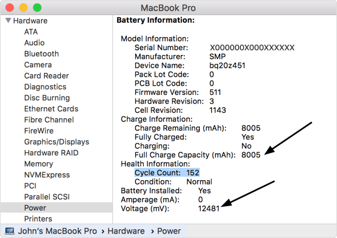Click Serial Number value X000000X000XXXXXX
337x238 pixels.
pos(252,47)
